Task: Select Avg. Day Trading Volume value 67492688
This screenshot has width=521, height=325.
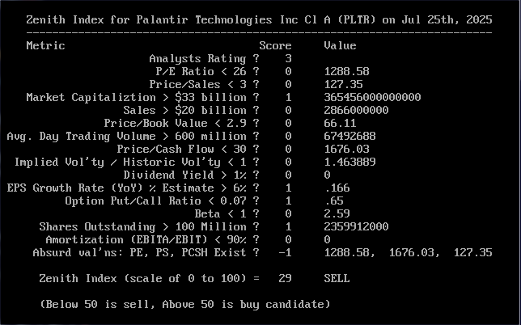Action: 349,136
